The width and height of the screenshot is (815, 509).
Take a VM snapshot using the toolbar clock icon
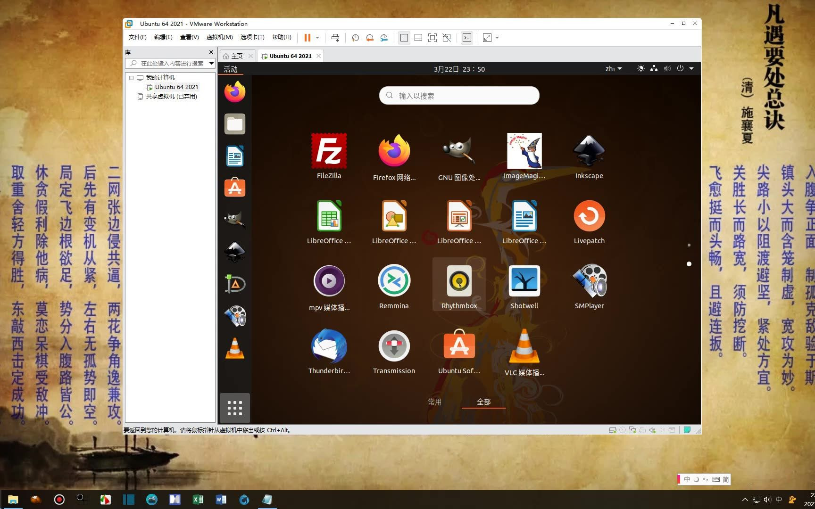pos(355,38)
